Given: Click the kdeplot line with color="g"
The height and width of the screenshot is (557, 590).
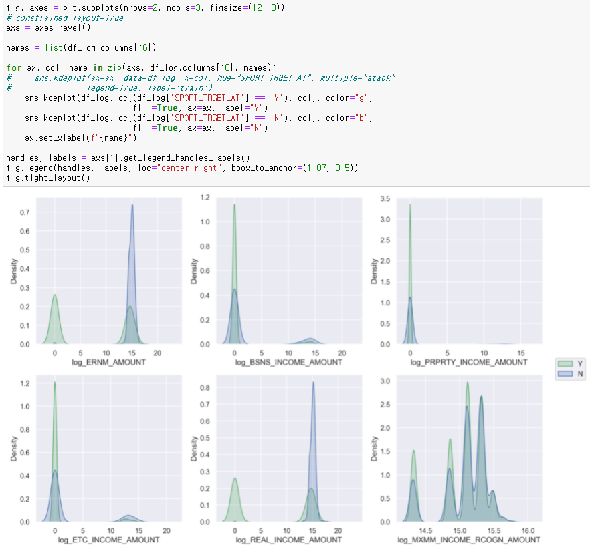Looking at the screenshot, I should pyautogui.click(x=199, y=98).
